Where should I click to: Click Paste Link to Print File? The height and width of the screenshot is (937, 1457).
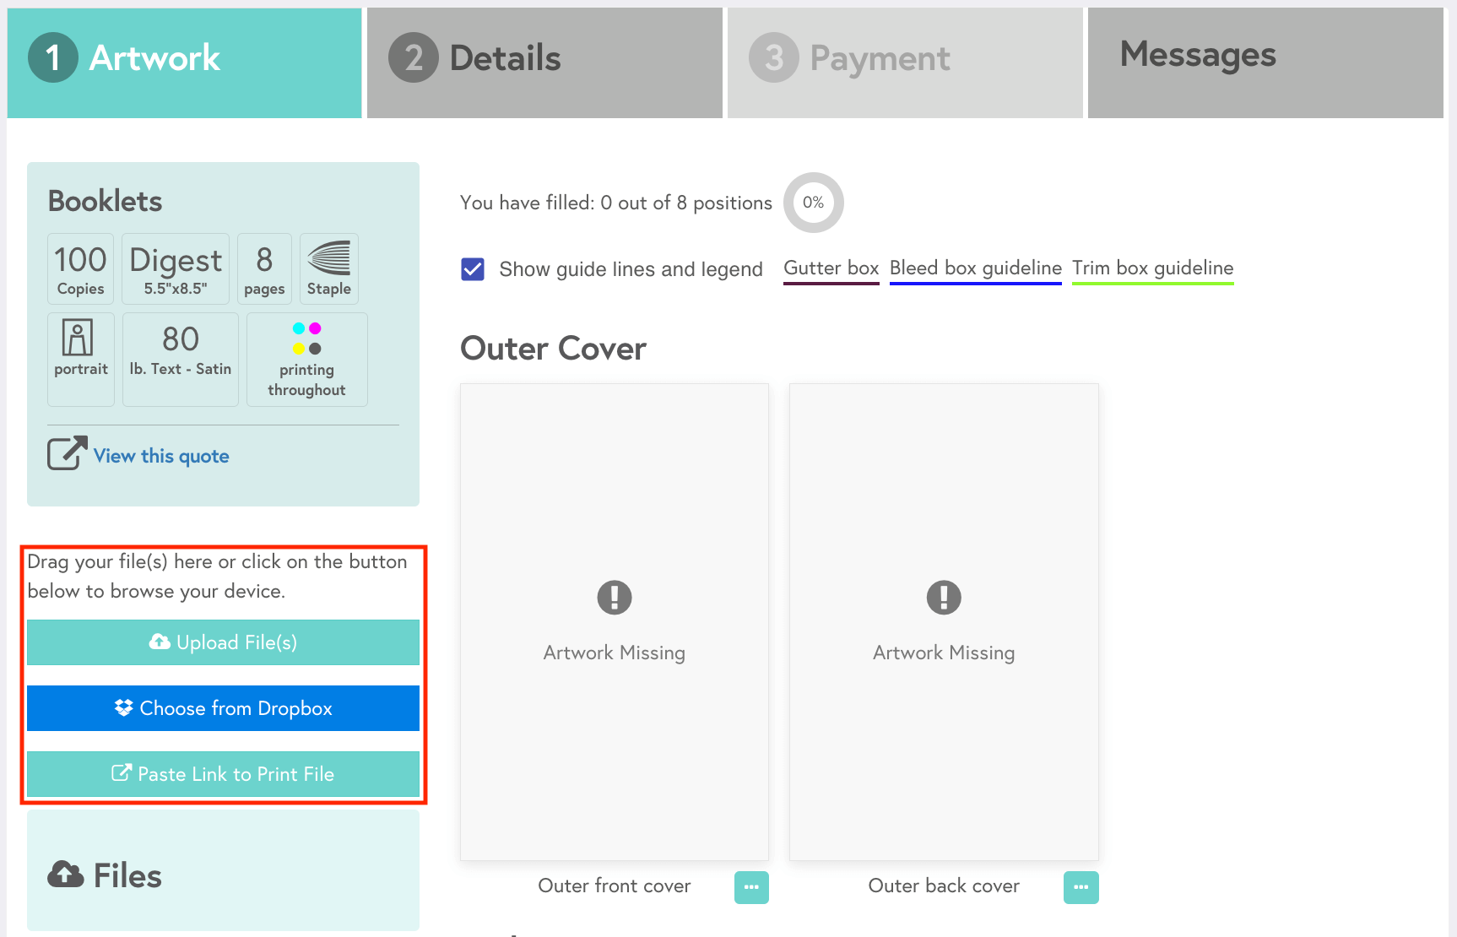click(x=223, y=774)
